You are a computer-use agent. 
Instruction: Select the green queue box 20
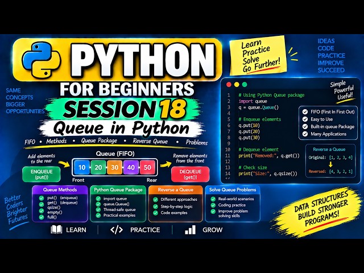(x=98, y=167)
